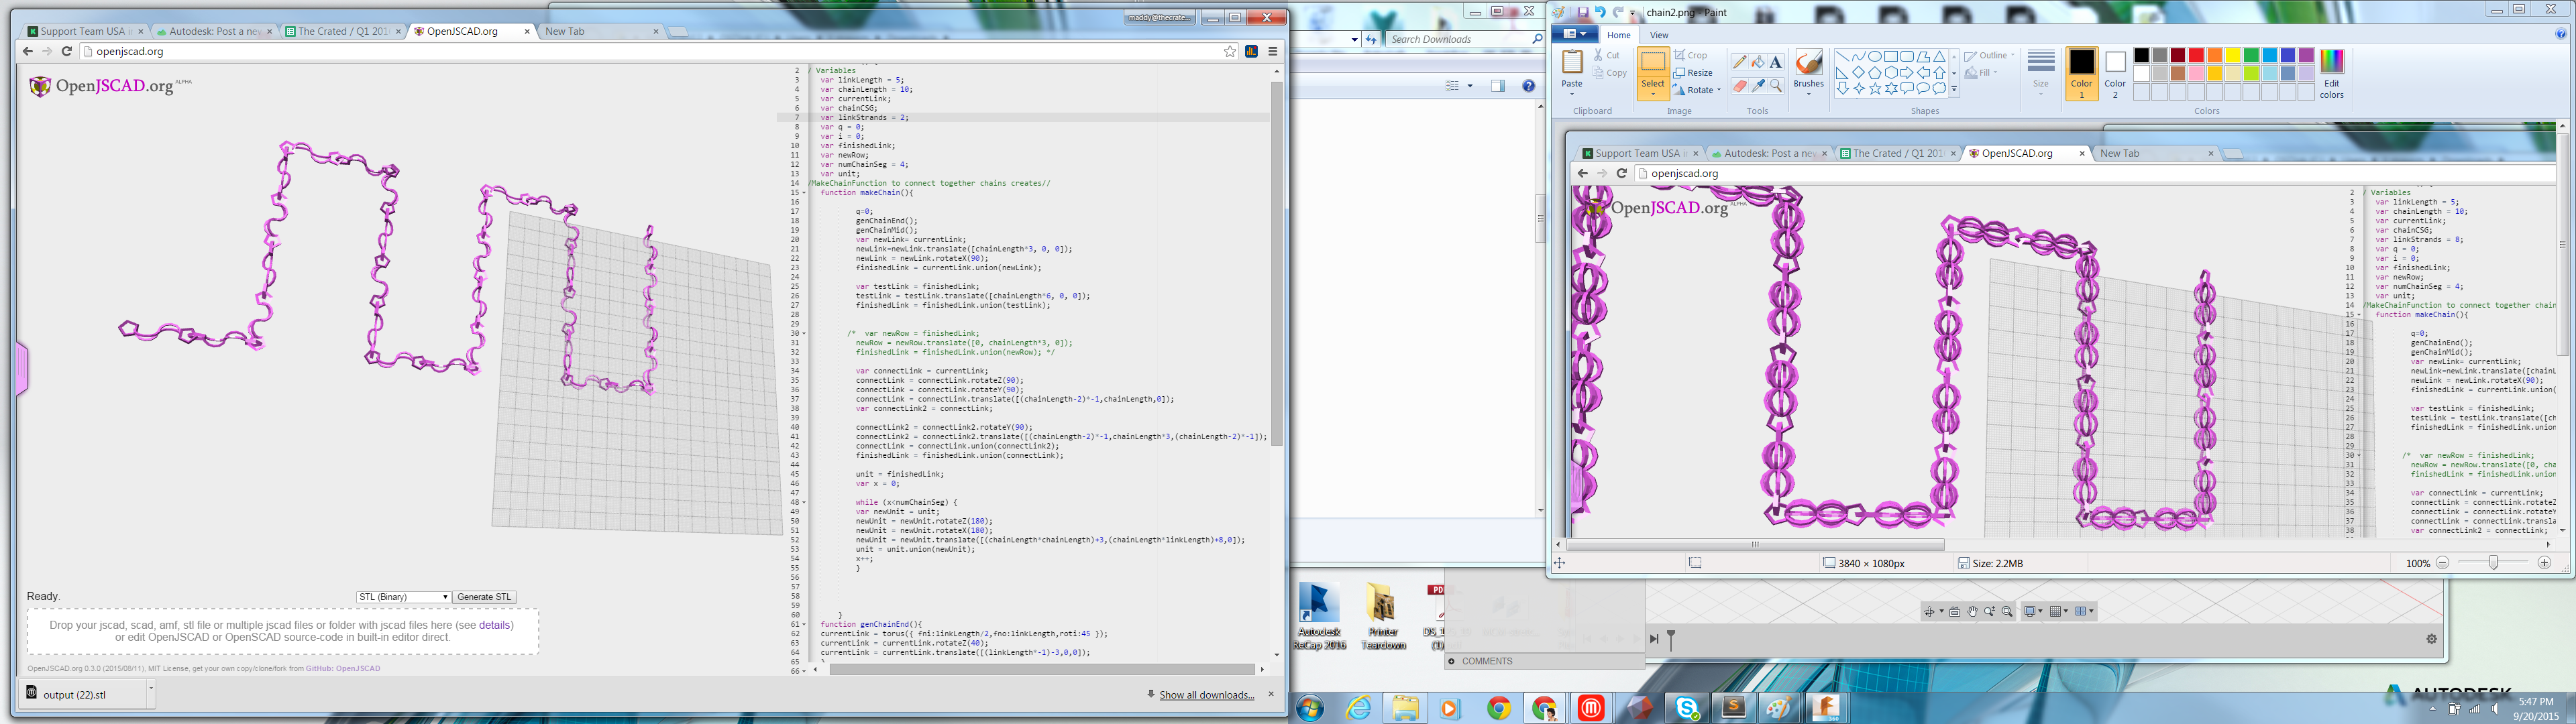Open the GitHub: OpenJSCAD link
This screenshot has width=2576, height=724.
coord(343,669)
